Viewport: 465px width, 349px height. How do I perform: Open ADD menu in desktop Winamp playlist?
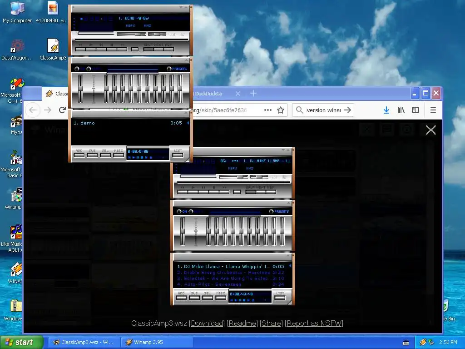tap(79, 155)
